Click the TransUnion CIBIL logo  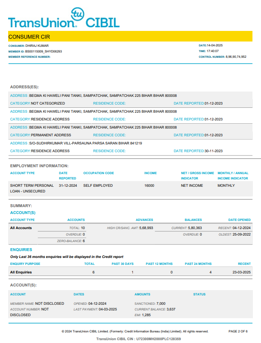[x=63, y=20]
